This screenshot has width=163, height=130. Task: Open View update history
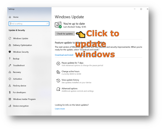[70, 80]
